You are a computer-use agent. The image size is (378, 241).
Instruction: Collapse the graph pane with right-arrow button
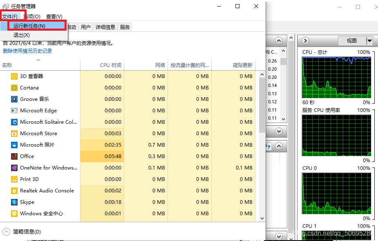tap(305, 40)
